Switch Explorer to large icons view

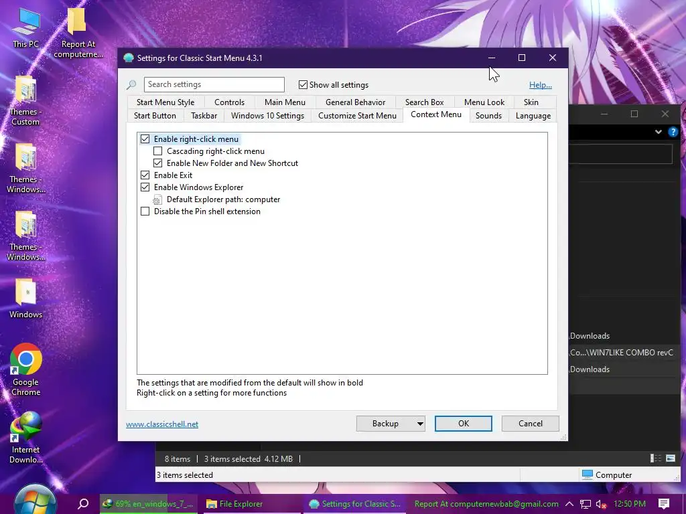(x=670, y=458)
